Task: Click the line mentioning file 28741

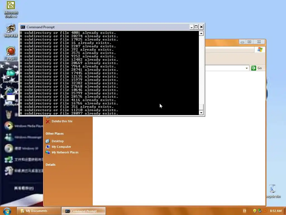Action: tap(69, 70)
